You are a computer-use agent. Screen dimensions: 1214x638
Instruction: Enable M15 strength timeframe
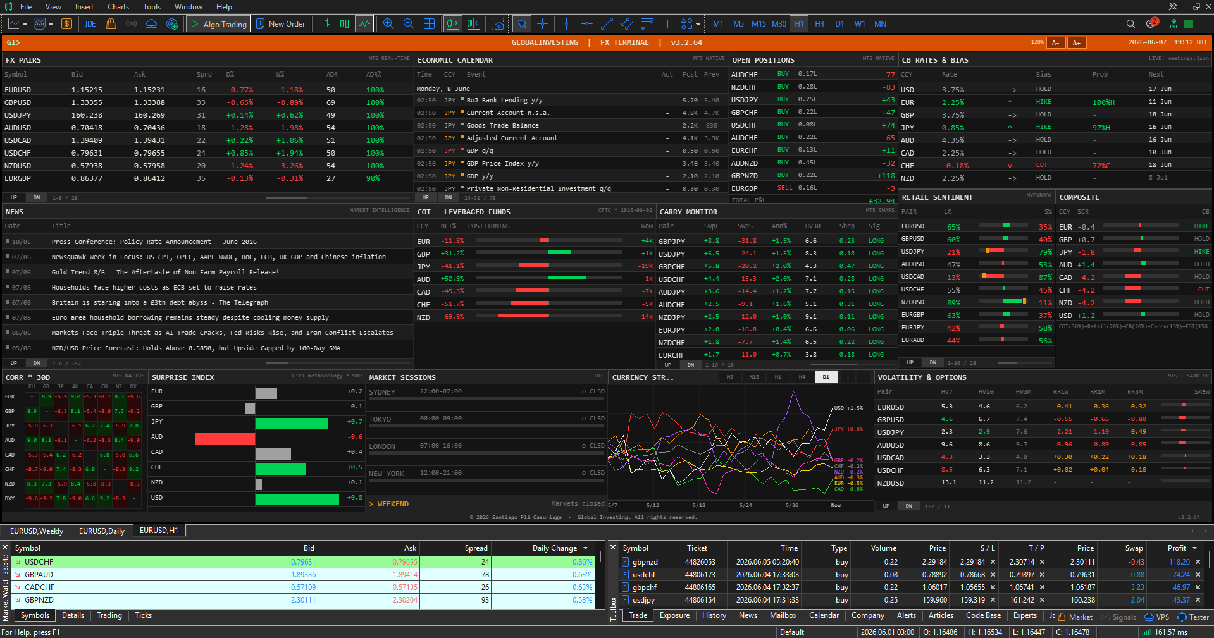pyautogui.click(x=754, y=377)
